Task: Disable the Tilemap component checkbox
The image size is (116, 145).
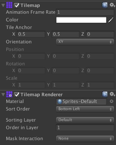Action: coord(17,5)
